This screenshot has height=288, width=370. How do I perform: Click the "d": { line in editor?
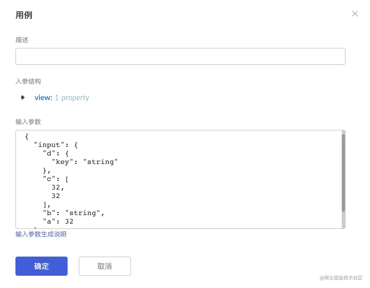pyautogui.click(x=56, y=154)
